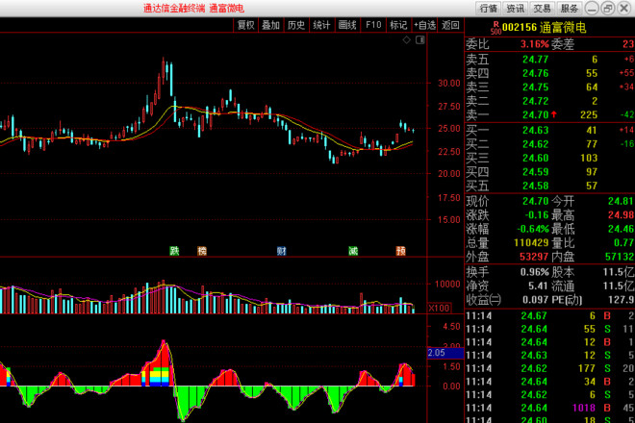Image resolution: width=635 pixels, height=423 pixels.
Task: Click the 净资 value 5.41
Action: [538, 286]
